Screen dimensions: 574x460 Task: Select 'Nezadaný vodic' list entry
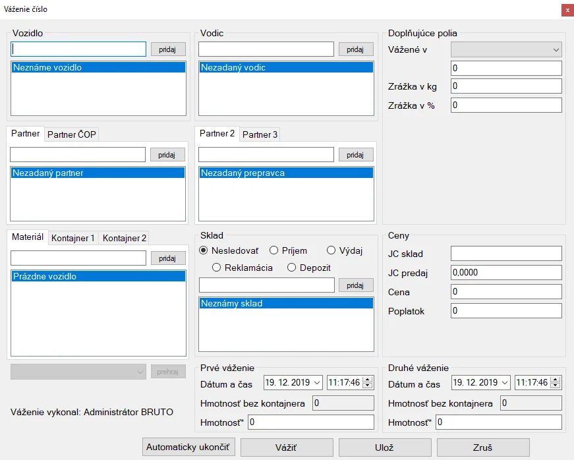[286, 67]
